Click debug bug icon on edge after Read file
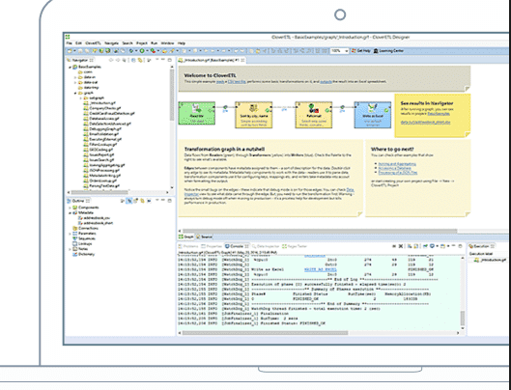The width and height of the screenshot is (511, 390). (225, 107)
